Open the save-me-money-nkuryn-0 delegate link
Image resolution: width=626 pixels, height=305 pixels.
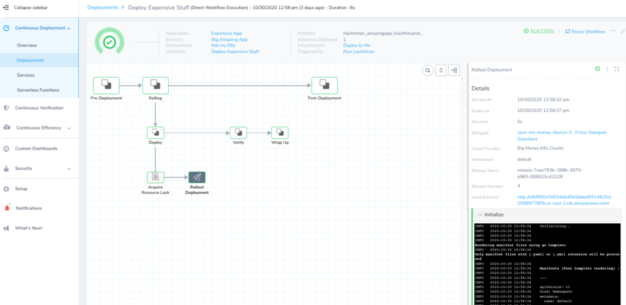click(543, 133)
